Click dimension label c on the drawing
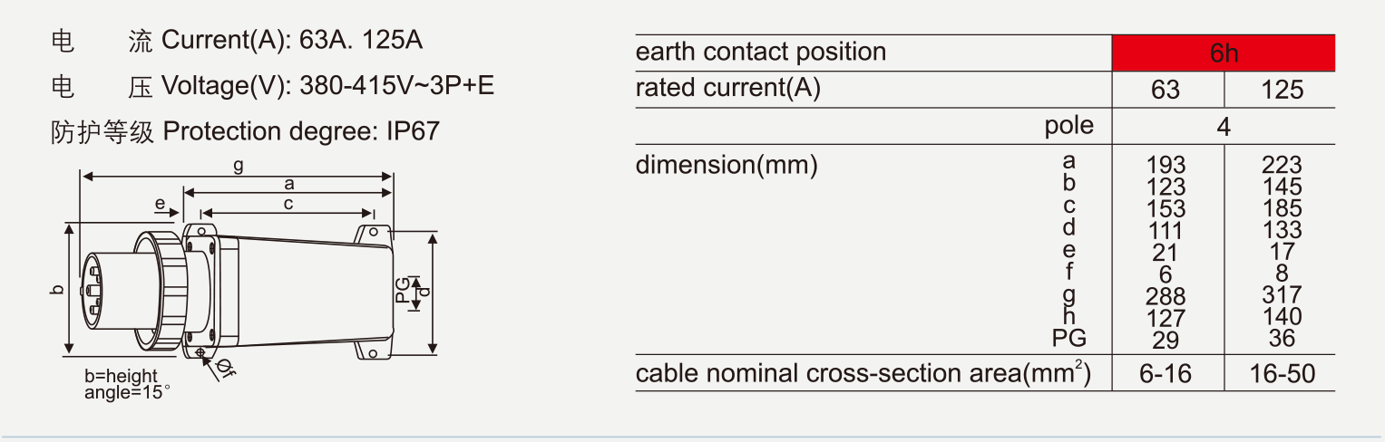 (x=288, y=204)
